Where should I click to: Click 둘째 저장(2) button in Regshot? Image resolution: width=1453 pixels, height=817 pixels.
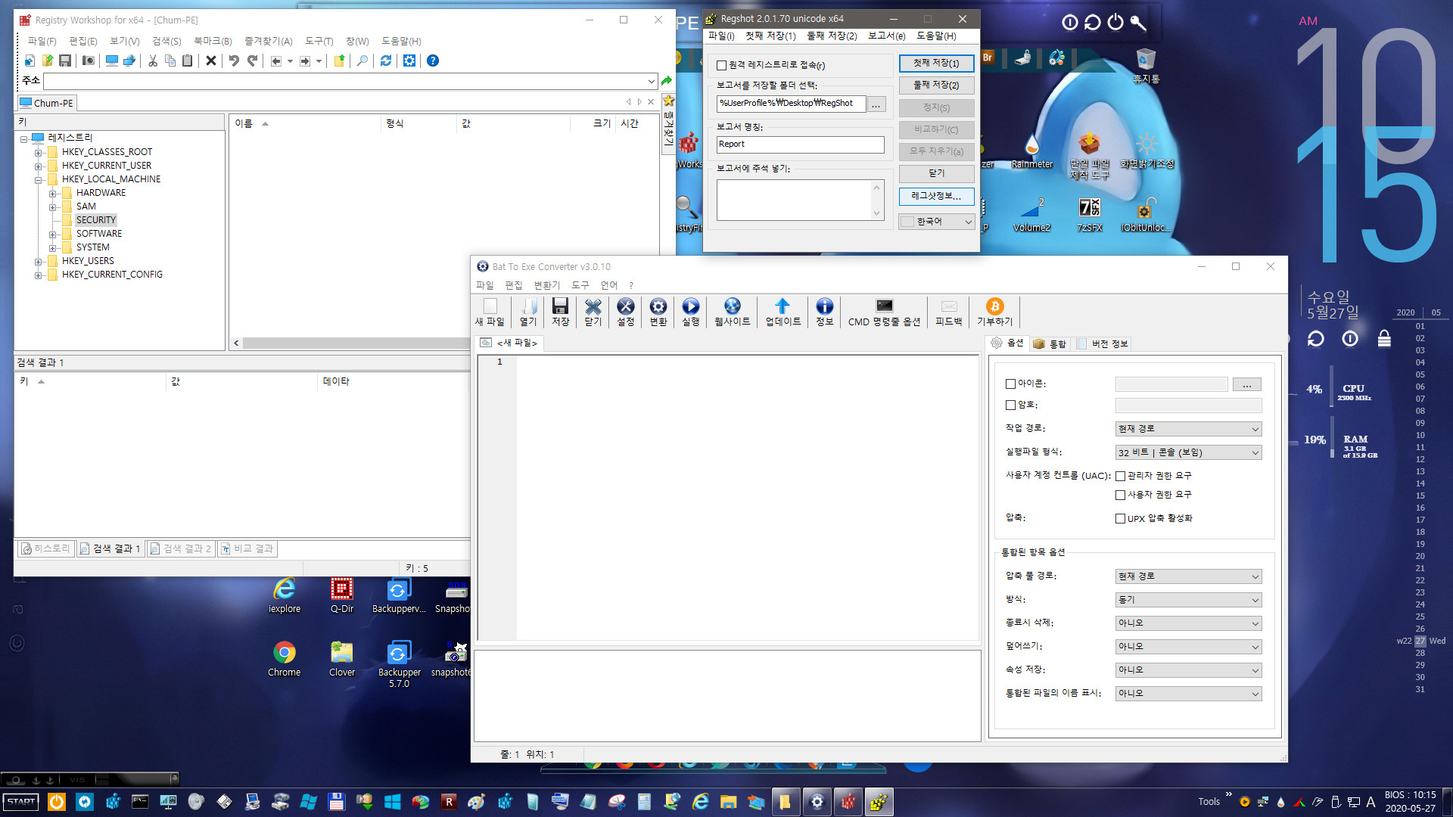(936, 85)
